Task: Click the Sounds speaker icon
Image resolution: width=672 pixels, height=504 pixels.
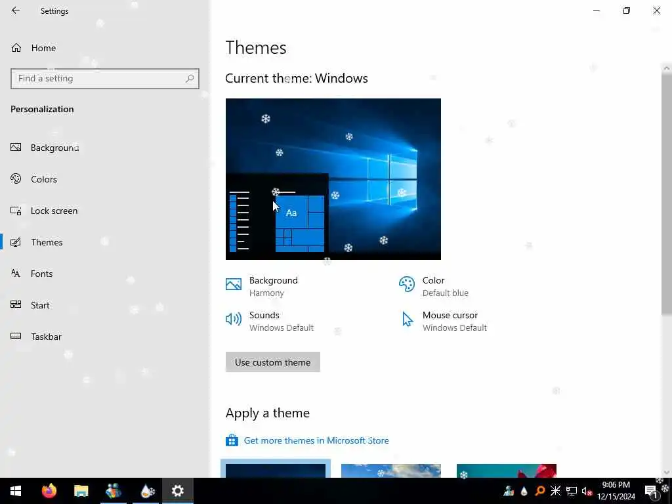Action: point(234,319)
